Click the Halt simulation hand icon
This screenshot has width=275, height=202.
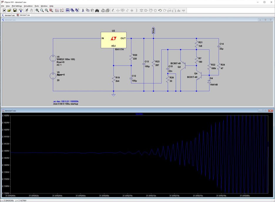pyautogui.click(x=31, y=11)
